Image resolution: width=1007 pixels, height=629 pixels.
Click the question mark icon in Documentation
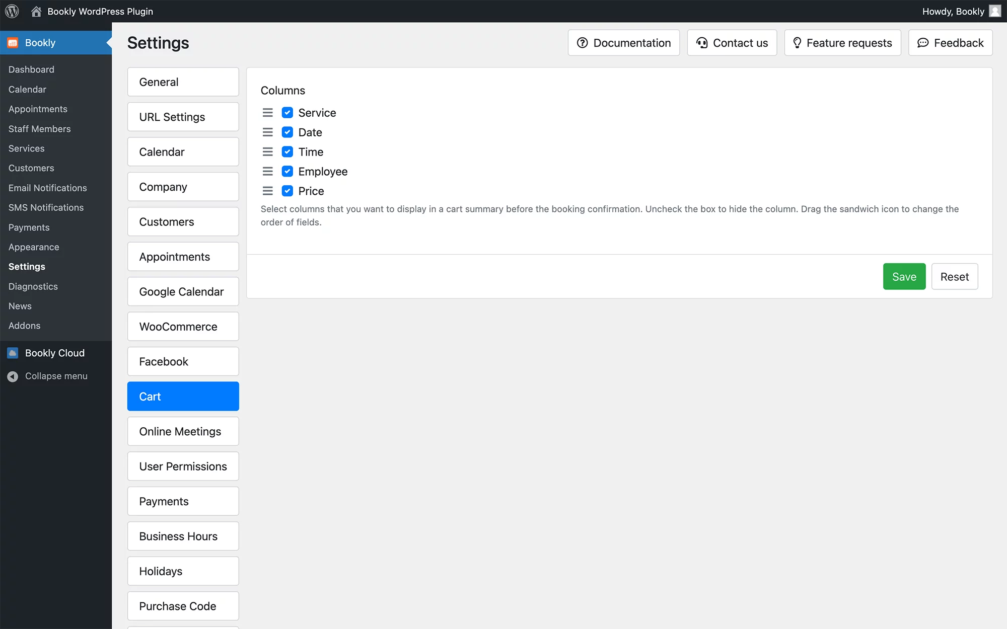582,43
